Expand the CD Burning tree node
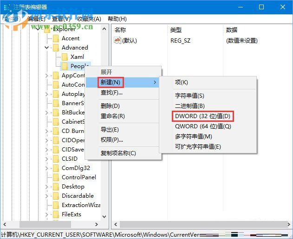293x239 pixels. click(x=47, y=131)
